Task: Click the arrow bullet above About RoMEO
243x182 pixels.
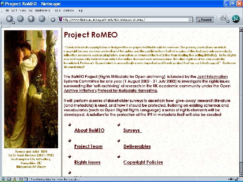Action: click(x=70, y=124)
